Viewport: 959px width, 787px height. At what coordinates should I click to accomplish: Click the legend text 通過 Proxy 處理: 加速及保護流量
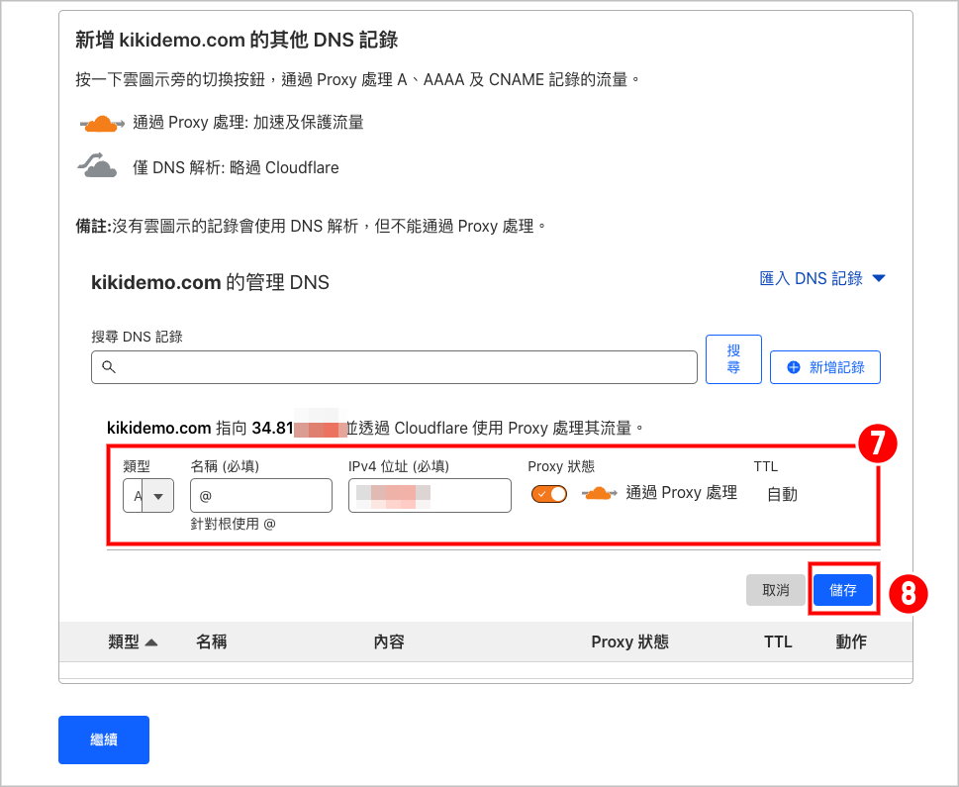[x=248, y=123]
